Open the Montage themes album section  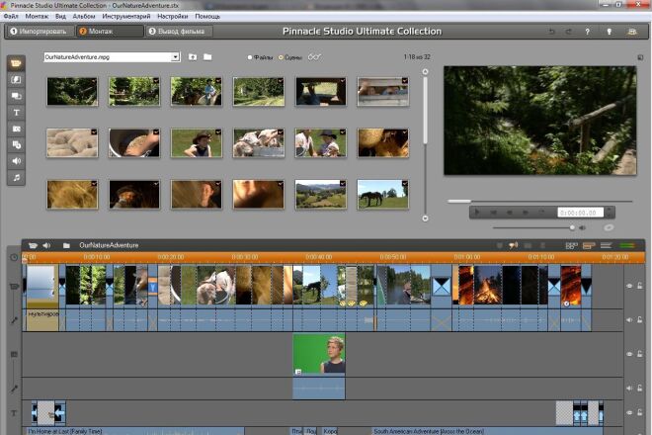pos(16,96)
